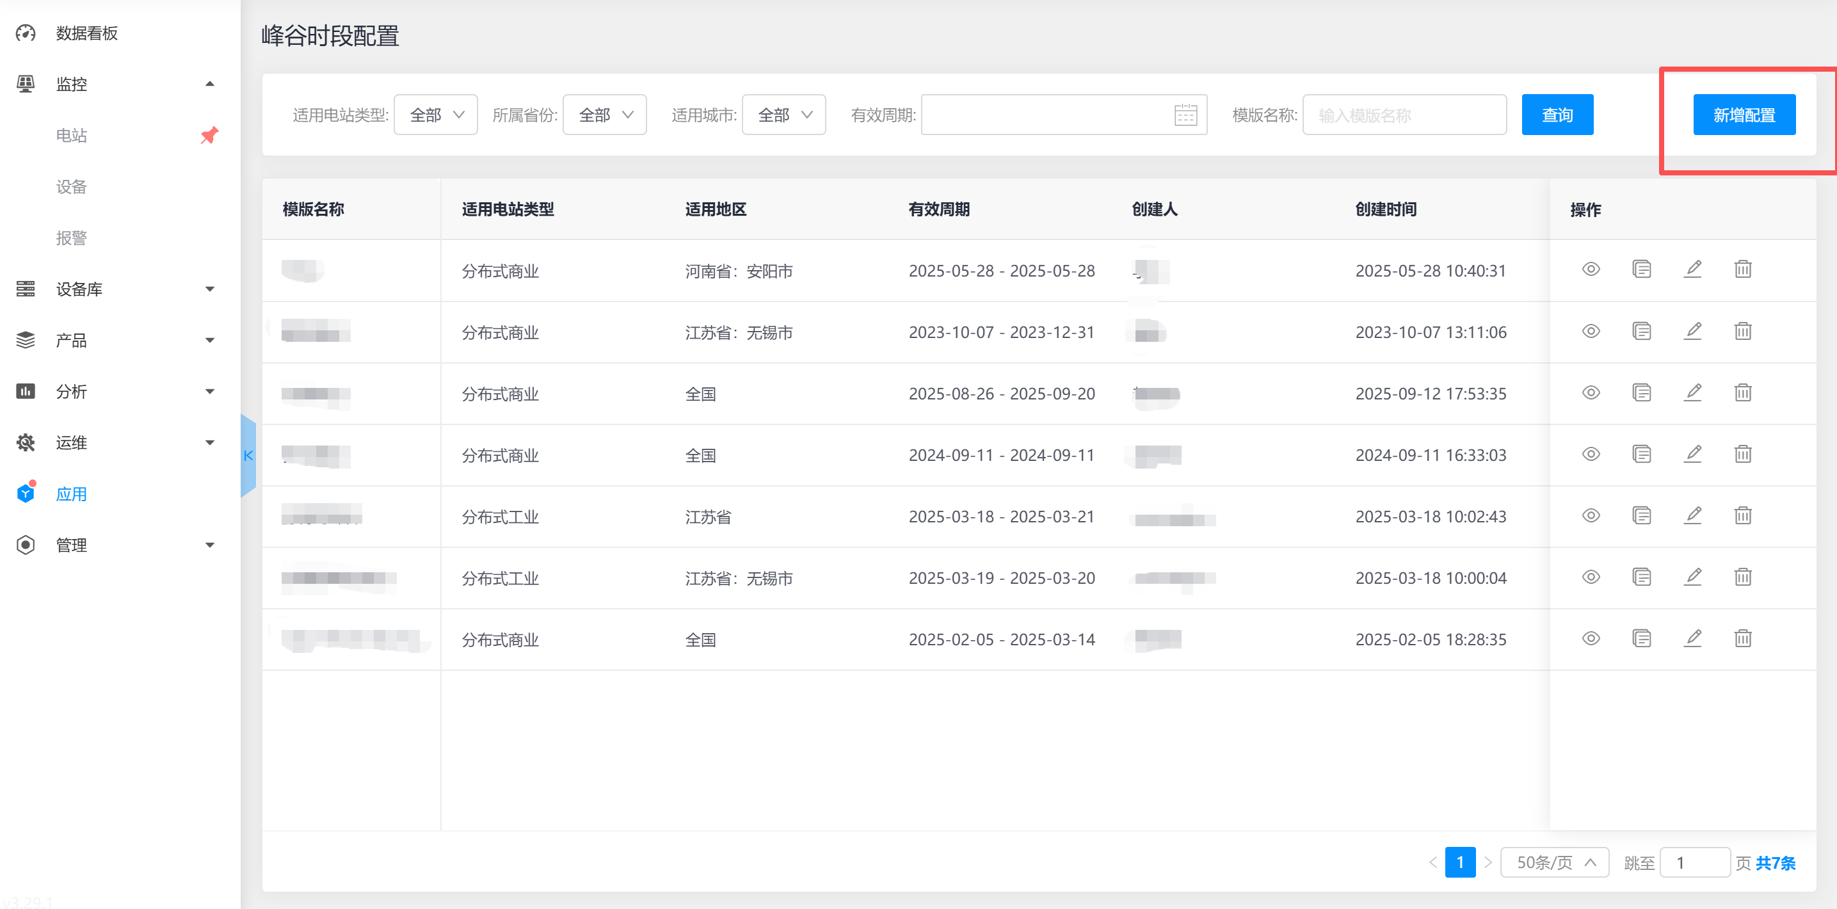Click the delete icon for the 2025-02-05 18:28:35 row
Screen dimensions: 1837x909
click(x=1742, y=638)
